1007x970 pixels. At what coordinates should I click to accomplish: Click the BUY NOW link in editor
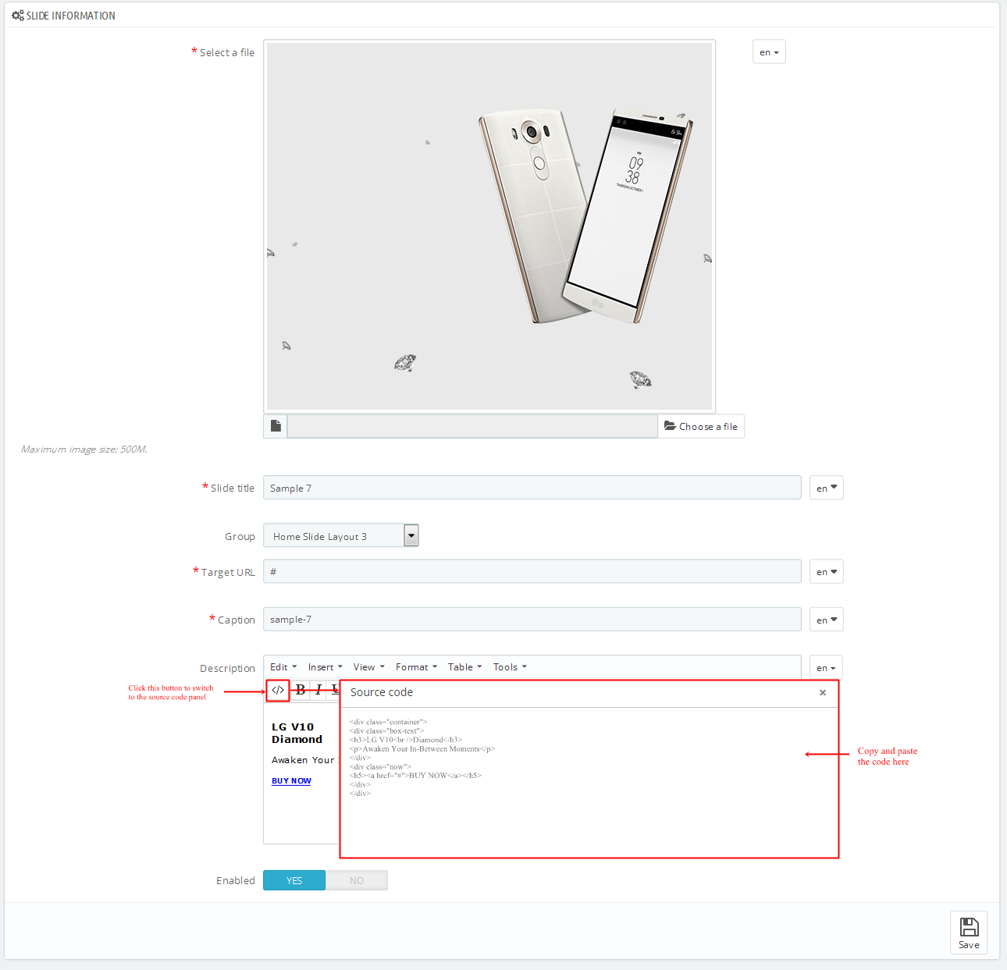pyautogui.click(x=291, y=781)
